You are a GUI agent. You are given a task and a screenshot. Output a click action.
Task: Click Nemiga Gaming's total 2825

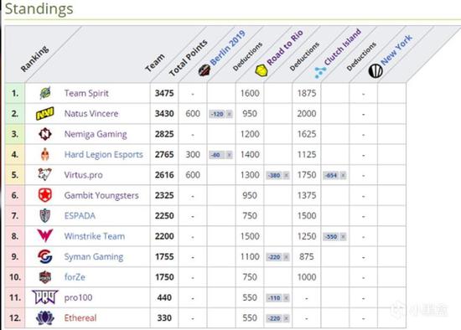164,134
